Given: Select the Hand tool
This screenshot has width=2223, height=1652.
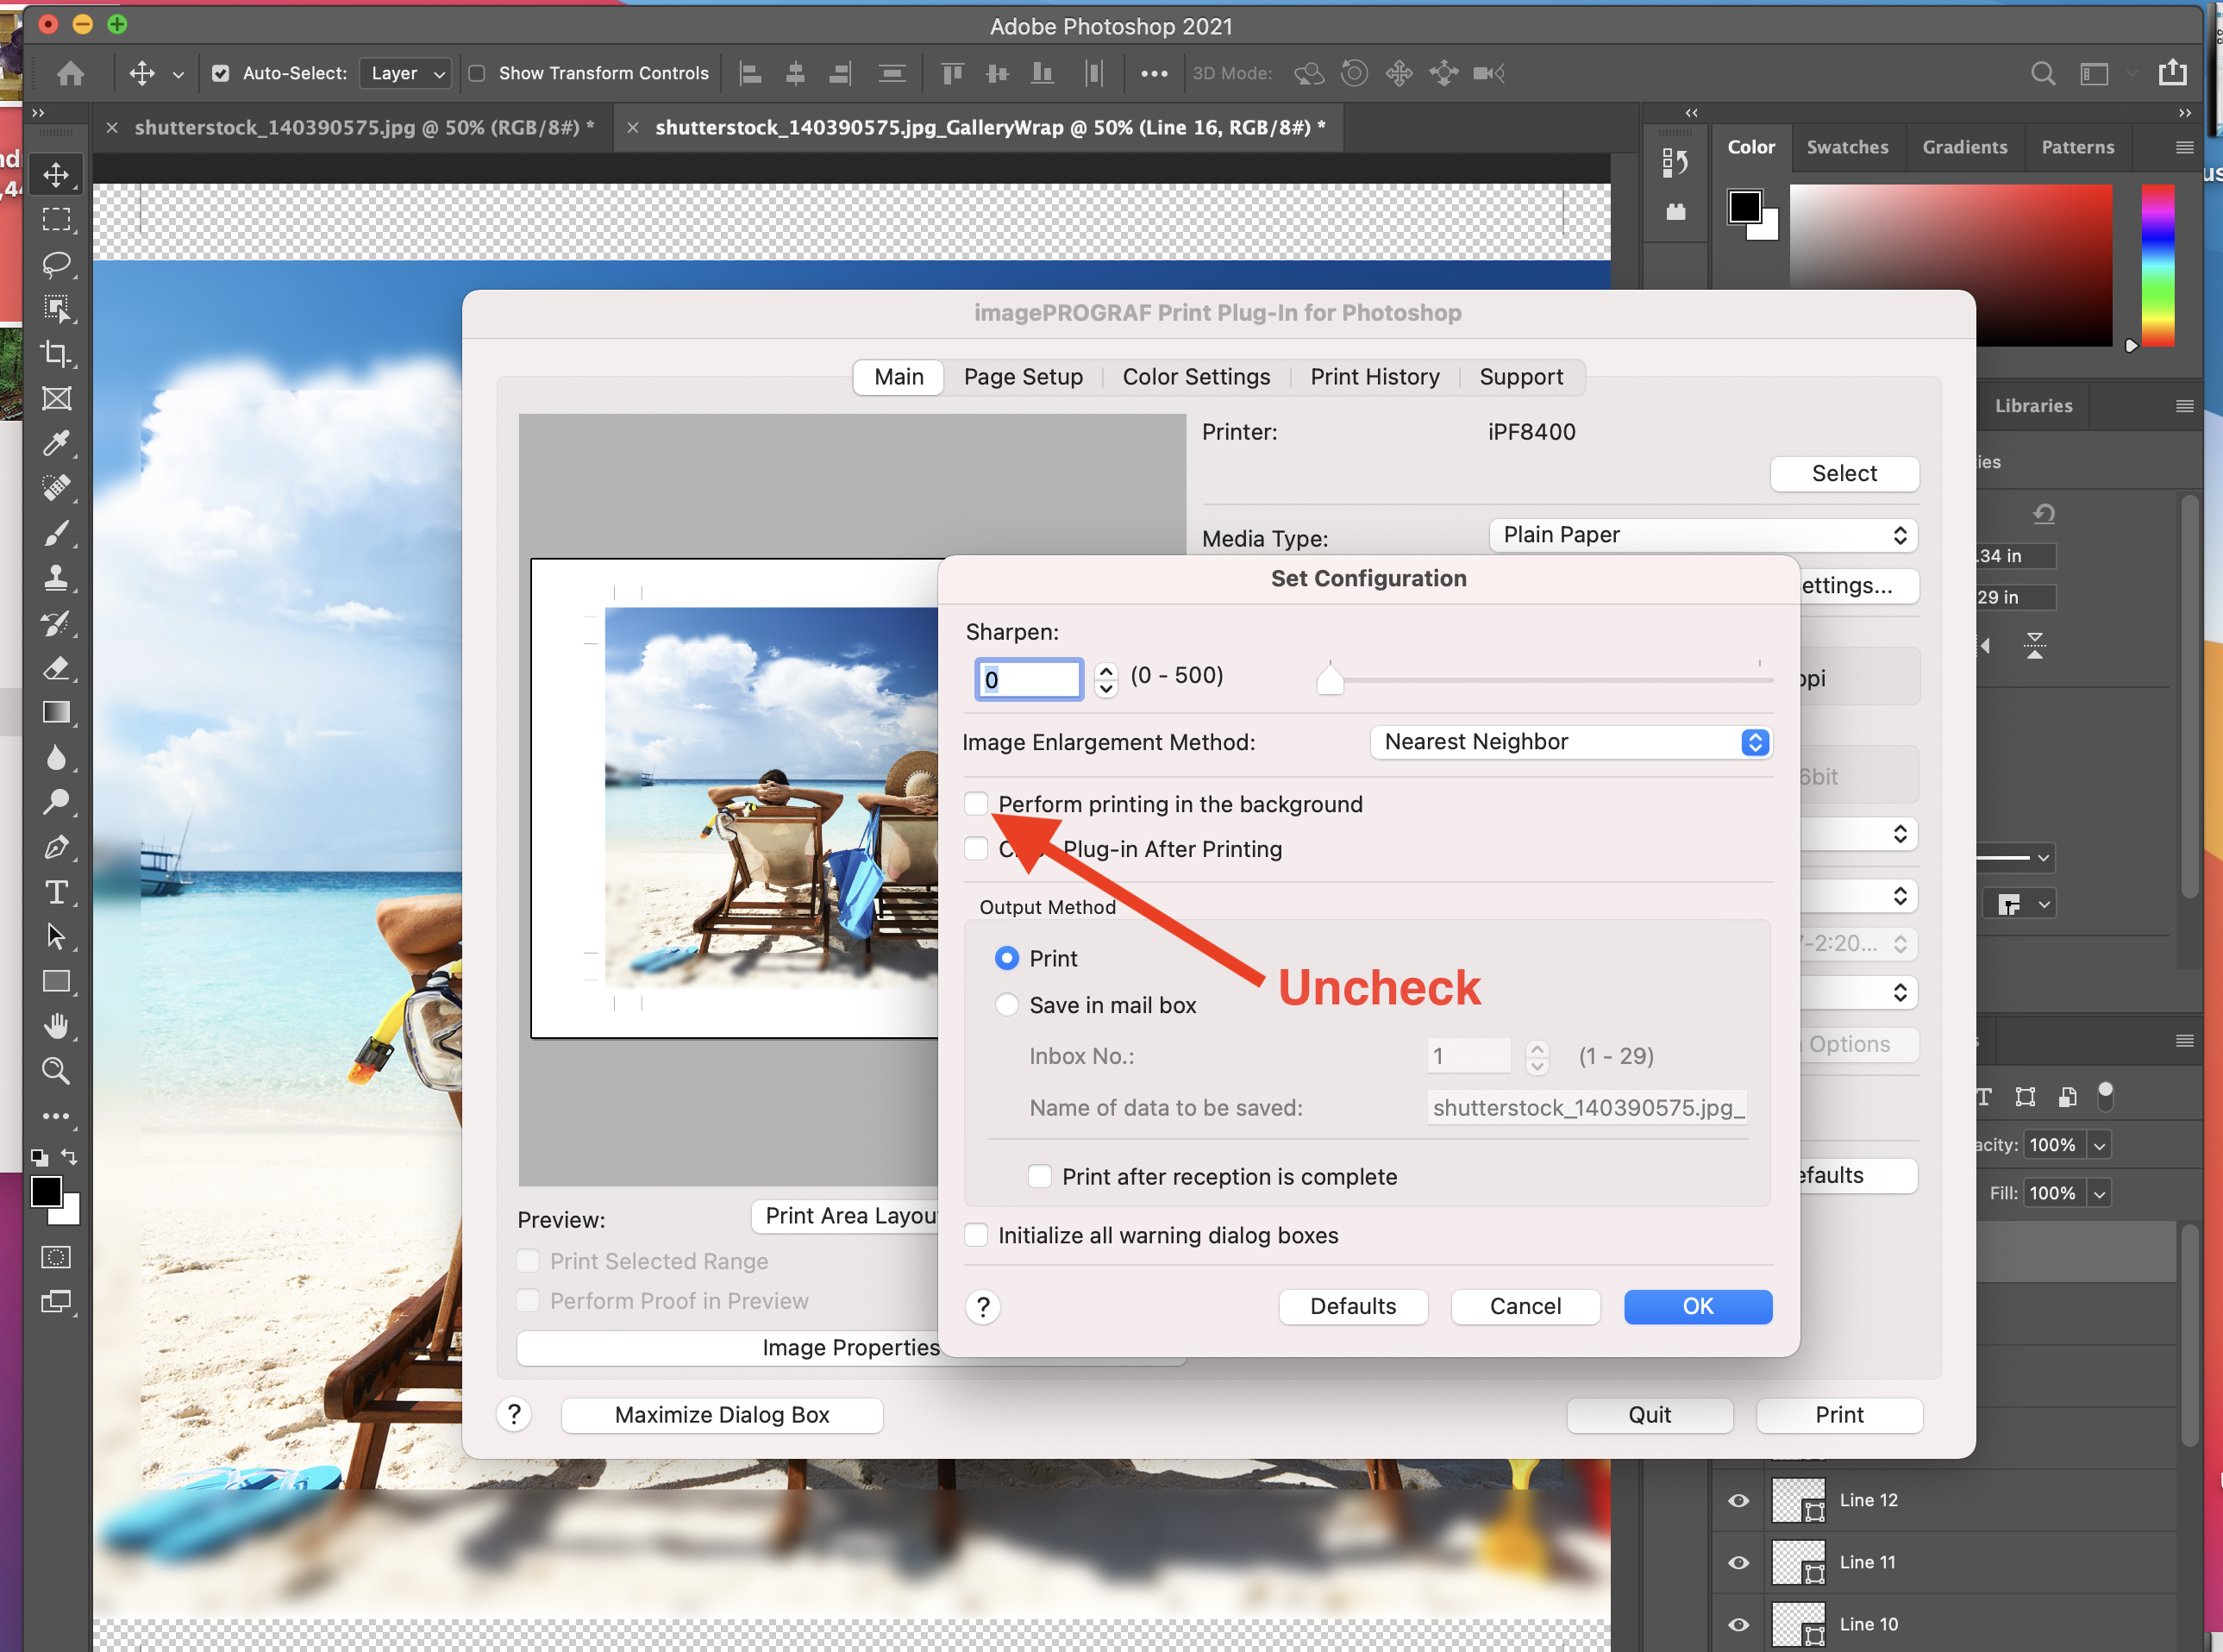Looking at the screenshot, I should [x=56, y=1026].
